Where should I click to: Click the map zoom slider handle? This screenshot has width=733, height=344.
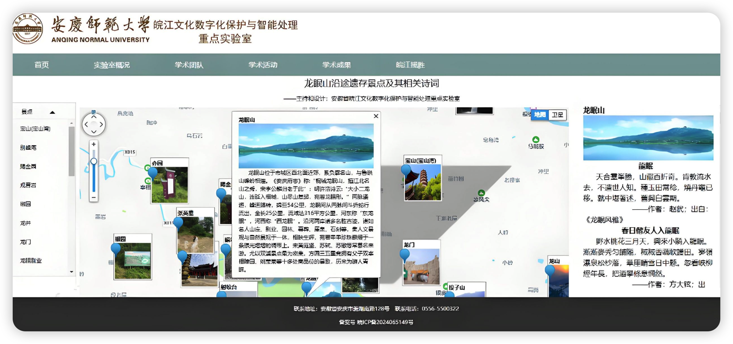pos(93,160)
